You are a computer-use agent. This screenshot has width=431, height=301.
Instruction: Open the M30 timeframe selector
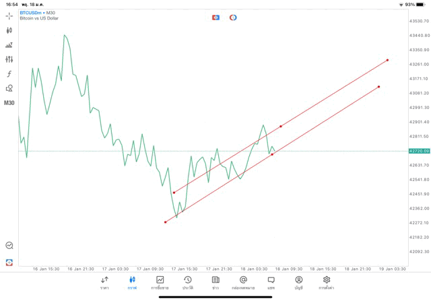coord(9,103)
